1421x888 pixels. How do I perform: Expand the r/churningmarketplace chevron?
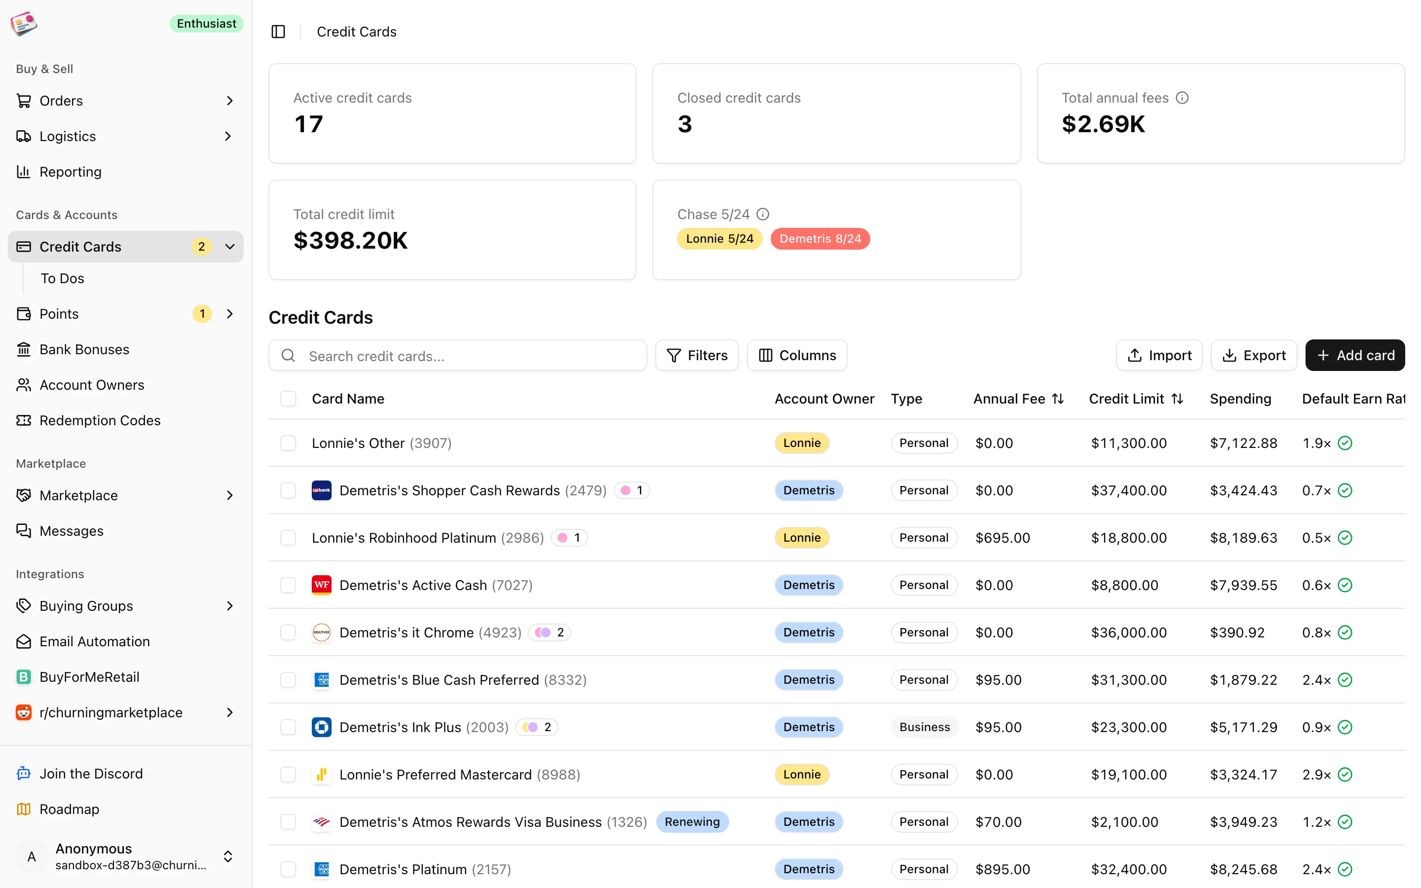coord(229,712)
